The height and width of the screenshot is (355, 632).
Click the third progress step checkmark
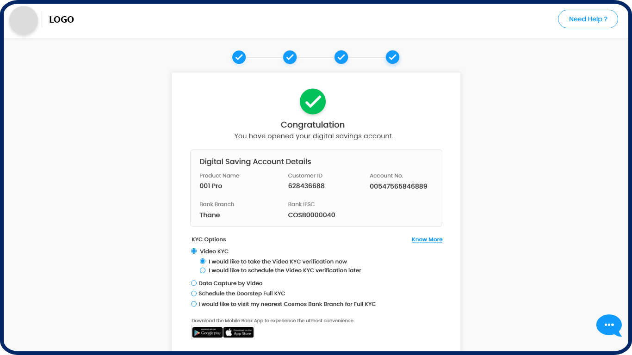(341, 57)
